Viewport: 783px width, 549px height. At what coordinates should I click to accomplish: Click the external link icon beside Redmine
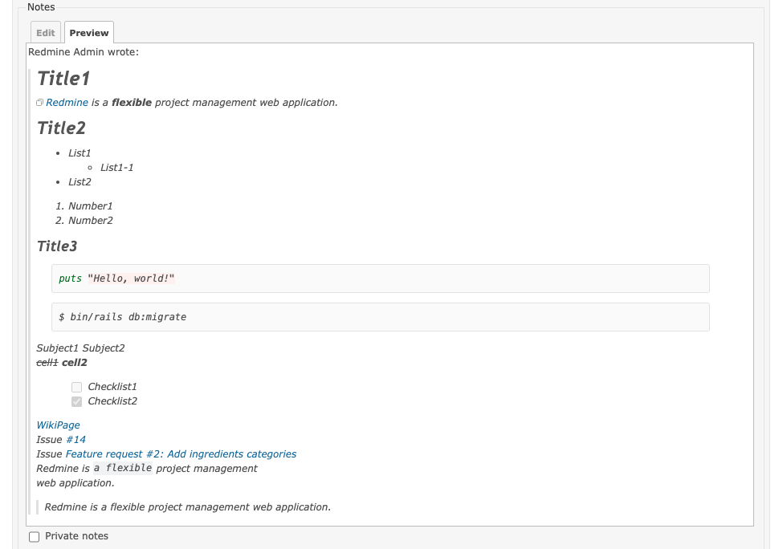[39, 102]
